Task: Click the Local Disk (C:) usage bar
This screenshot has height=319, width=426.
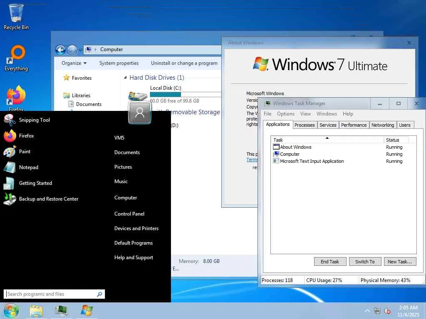Action: click(186, 94)
